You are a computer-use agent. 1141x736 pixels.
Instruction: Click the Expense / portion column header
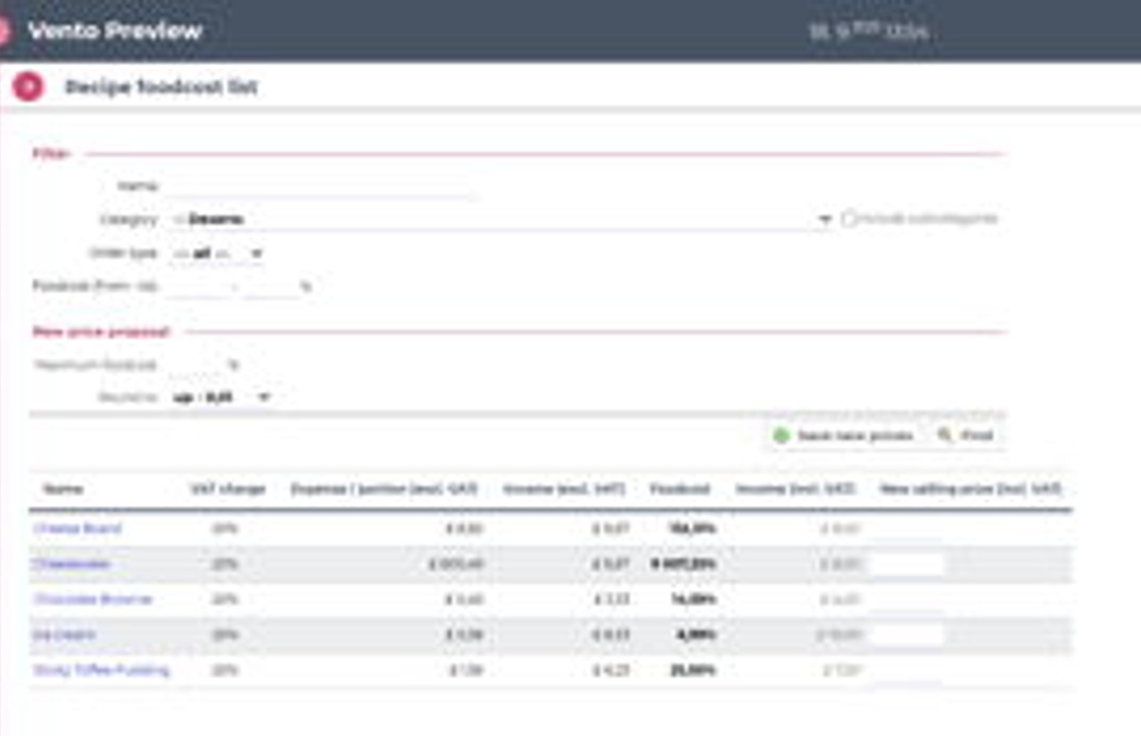(x=384, y=489)
